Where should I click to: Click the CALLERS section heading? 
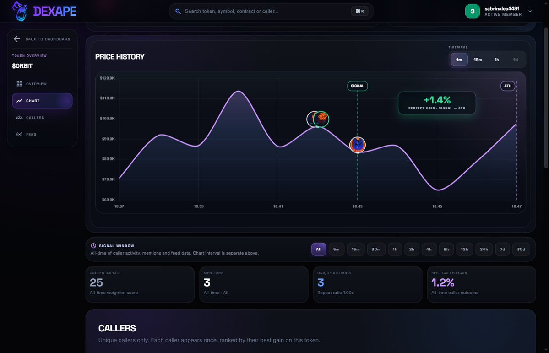[x=117, y=328]
